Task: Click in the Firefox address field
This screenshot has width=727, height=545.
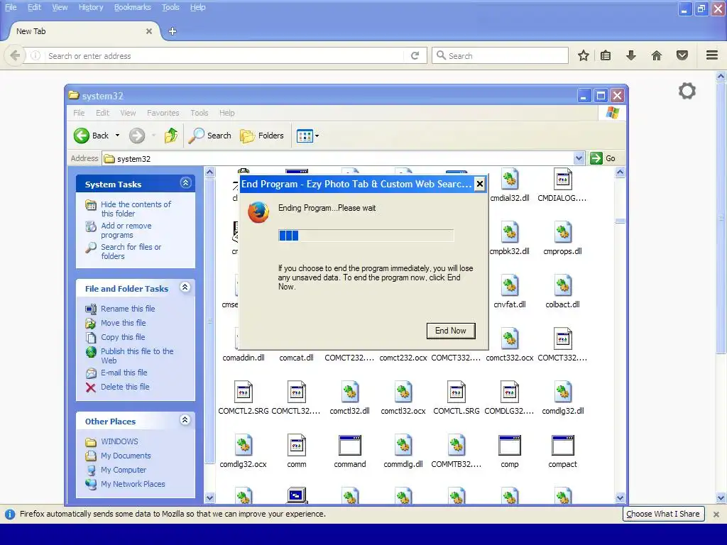Action: tap(224, 55)
